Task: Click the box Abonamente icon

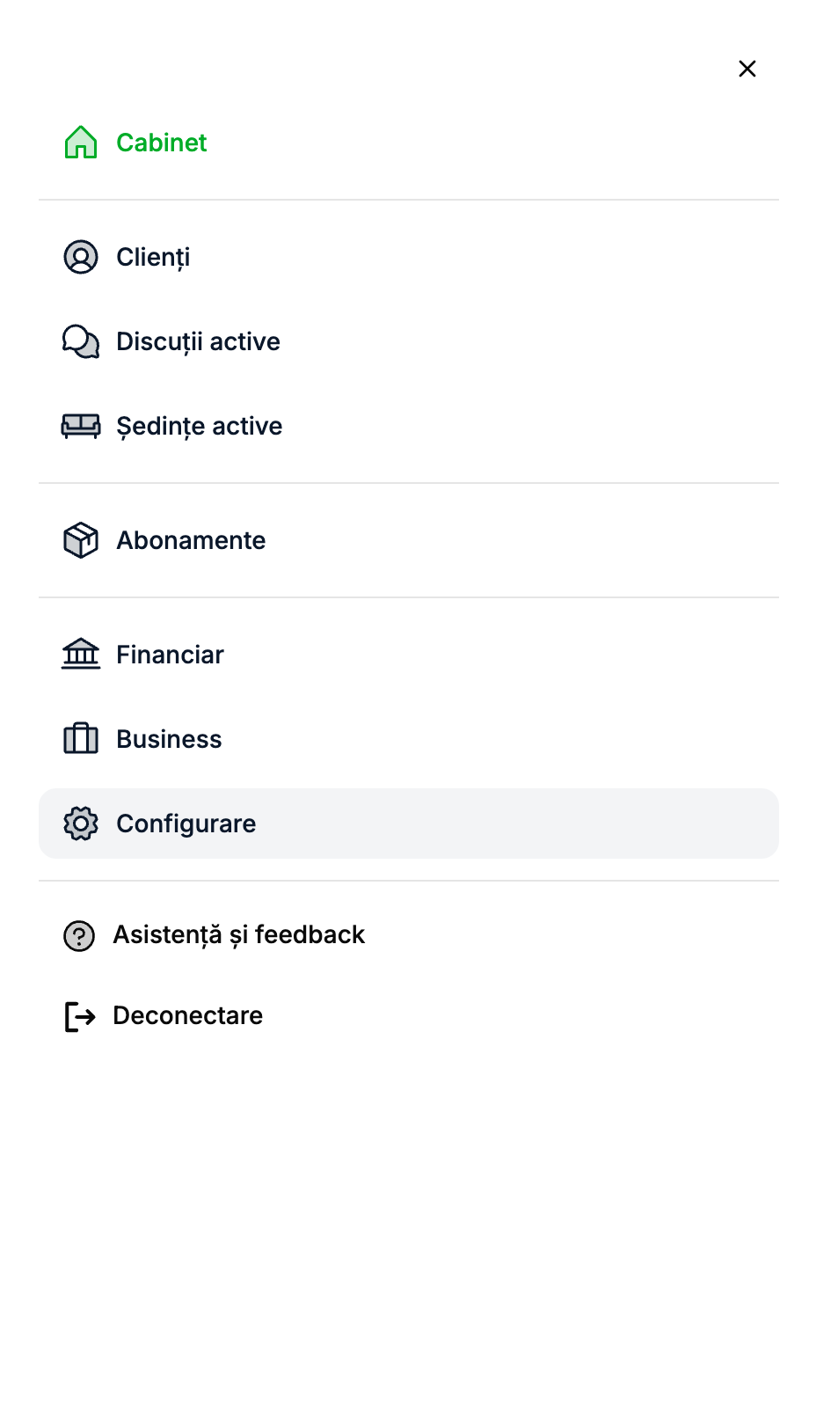Action: click(x=81, y=540)
